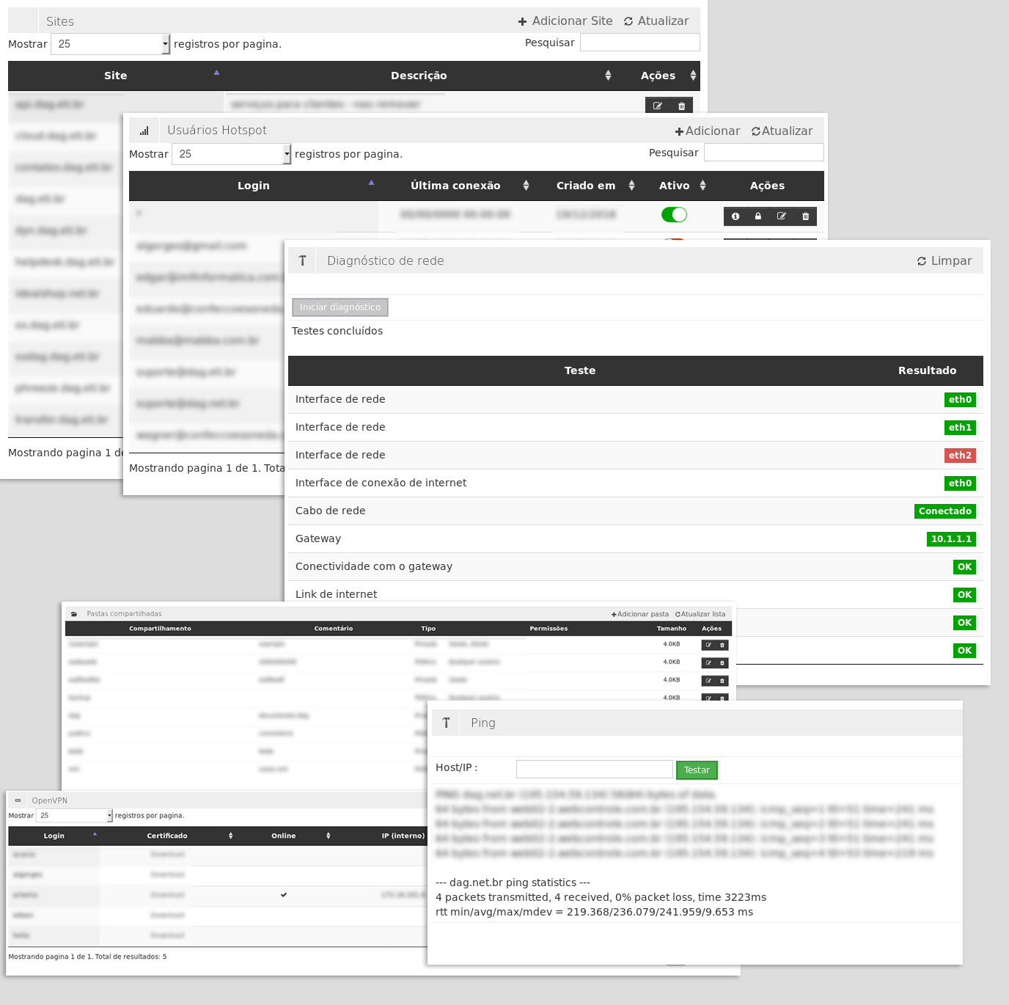Image resolution: width=1009 pixels, height=1005 pixels.
Task: Click Limpar in Diagnóstico de rede
Action: [x=944, y=261]
